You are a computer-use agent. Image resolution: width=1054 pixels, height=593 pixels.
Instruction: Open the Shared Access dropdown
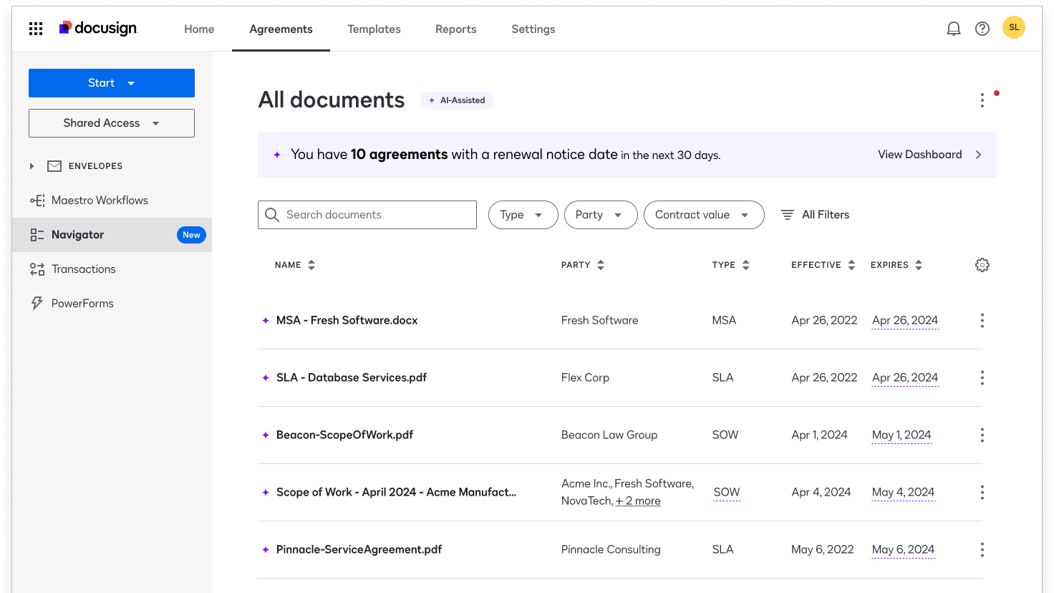point(112,123)
